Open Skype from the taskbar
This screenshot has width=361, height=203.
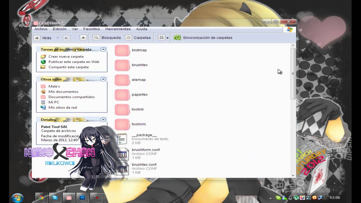[55, 198]
